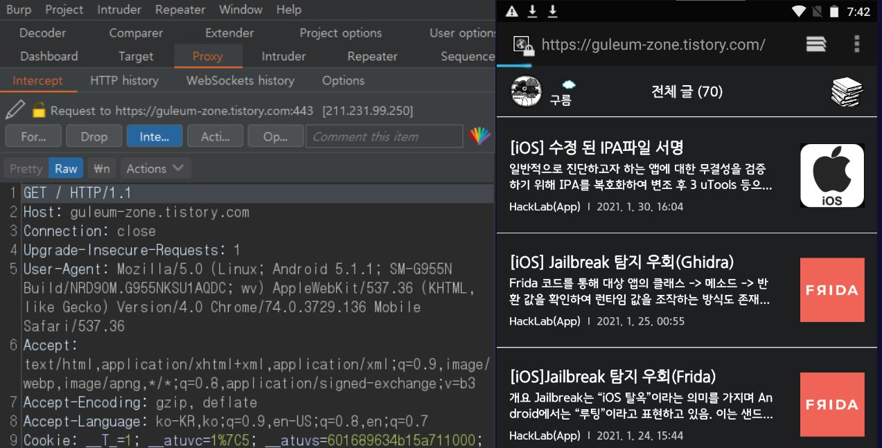This screenshot has width=882, height=448.
Task: Click the browser site security lock icon
Action: pos(524,45)
